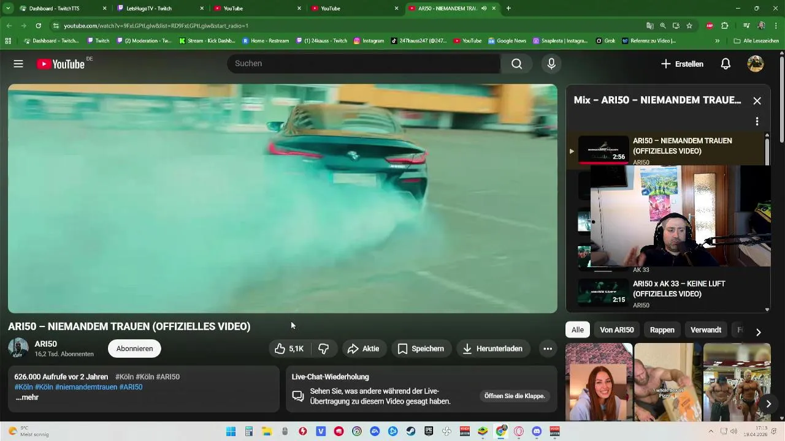Open File Explorer from the taskbar

tap(267, 431)
